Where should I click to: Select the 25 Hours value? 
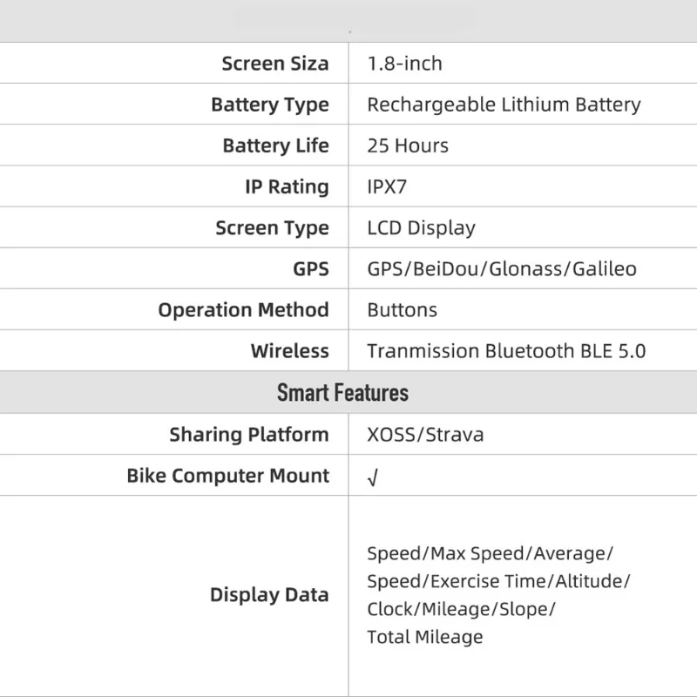pos(408,145)
